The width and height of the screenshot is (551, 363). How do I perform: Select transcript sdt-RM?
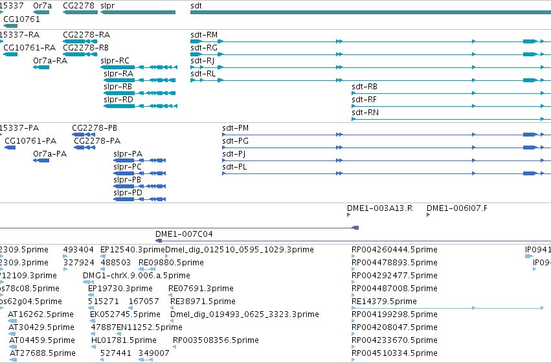tap(370, 41)
